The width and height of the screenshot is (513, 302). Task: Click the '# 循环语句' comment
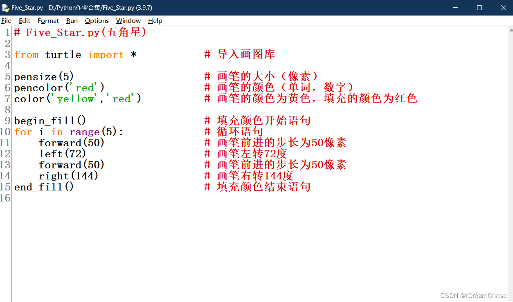pos(234,132)
